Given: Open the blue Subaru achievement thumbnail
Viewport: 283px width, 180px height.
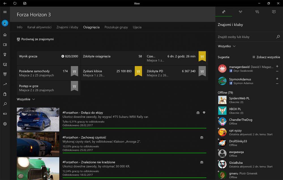Looking at the screenshot, I should (38, 120).
